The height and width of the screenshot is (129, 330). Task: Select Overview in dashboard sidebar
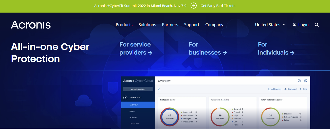[x=138, y=105]
